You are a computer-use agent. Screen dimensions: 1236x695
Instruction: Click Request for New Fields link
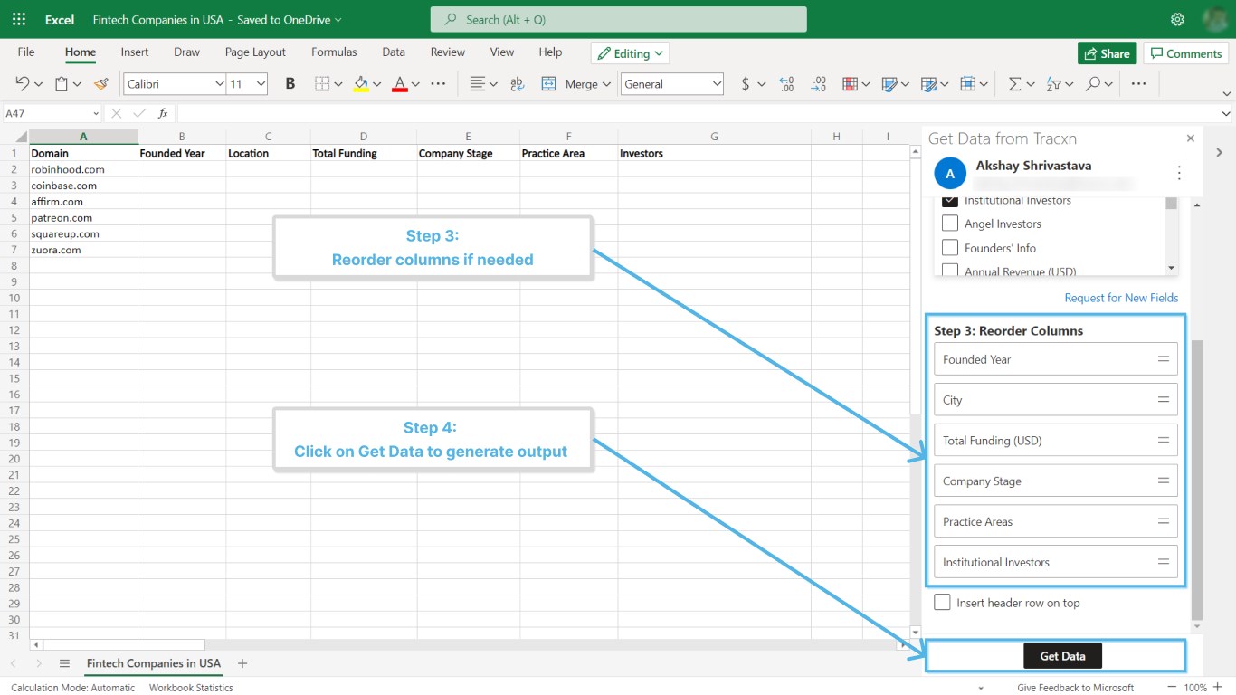[x=1121, y=298]
